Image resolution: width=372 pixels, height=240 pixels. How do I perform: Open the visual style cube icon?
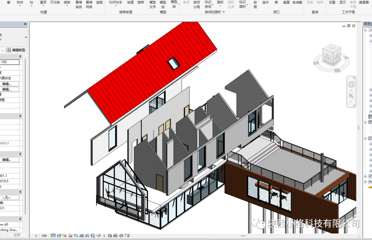[x=59, y=236]
